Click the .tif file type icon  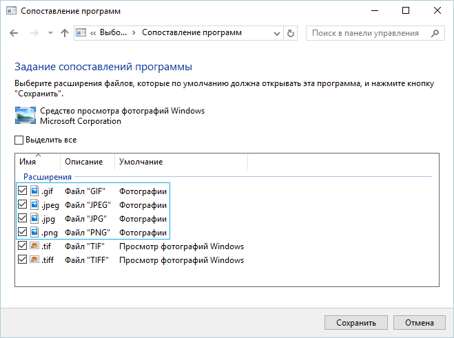[34, 246]
